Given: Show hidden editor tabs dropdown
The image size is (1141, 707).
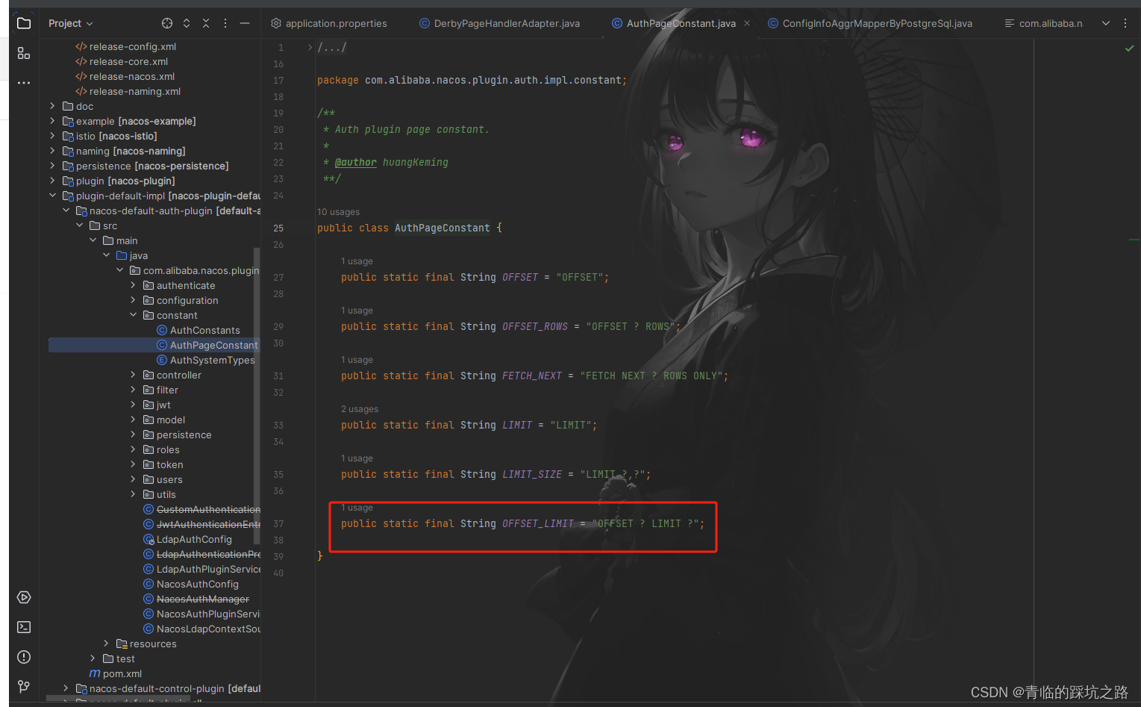Looking at the screenshot, I should pyautogui.click(x=1106, y=23).
